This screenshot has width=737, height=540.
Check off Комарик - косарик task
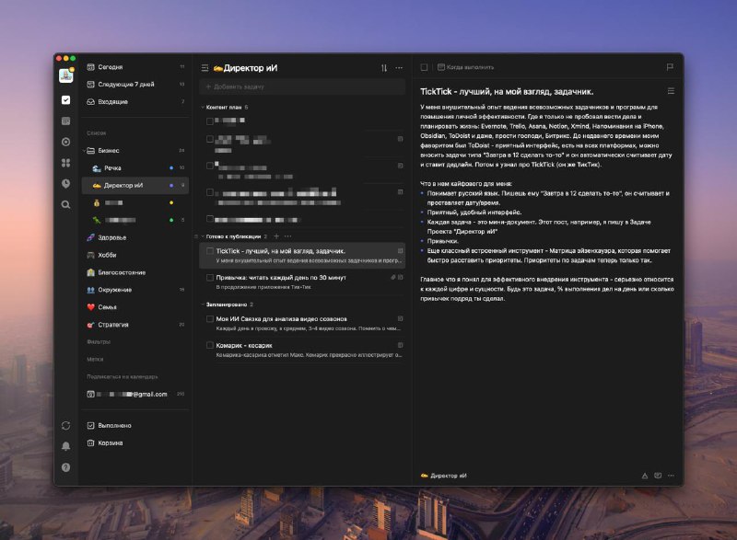click(x=210, y=345)
